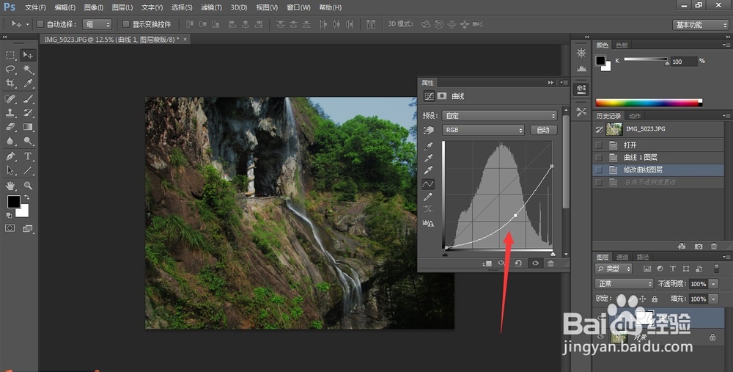Screen dimensions: 733x372
Task: Create new snapshot in History panel
Action: click(x=699, y=246)
